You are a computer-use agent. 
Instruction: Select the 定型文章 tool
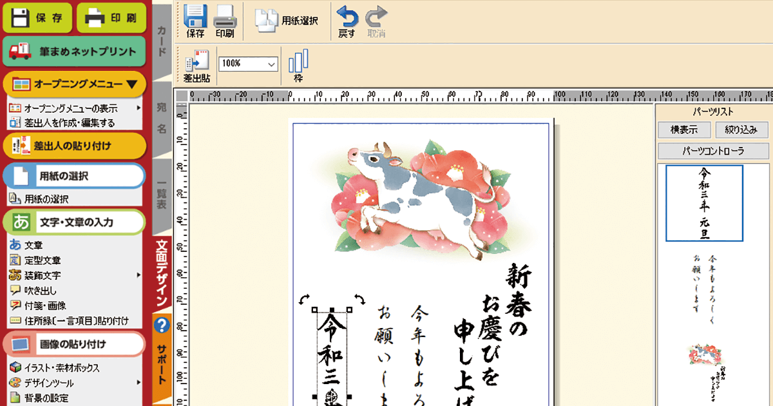pyautogui.click(x=35, y=260)
